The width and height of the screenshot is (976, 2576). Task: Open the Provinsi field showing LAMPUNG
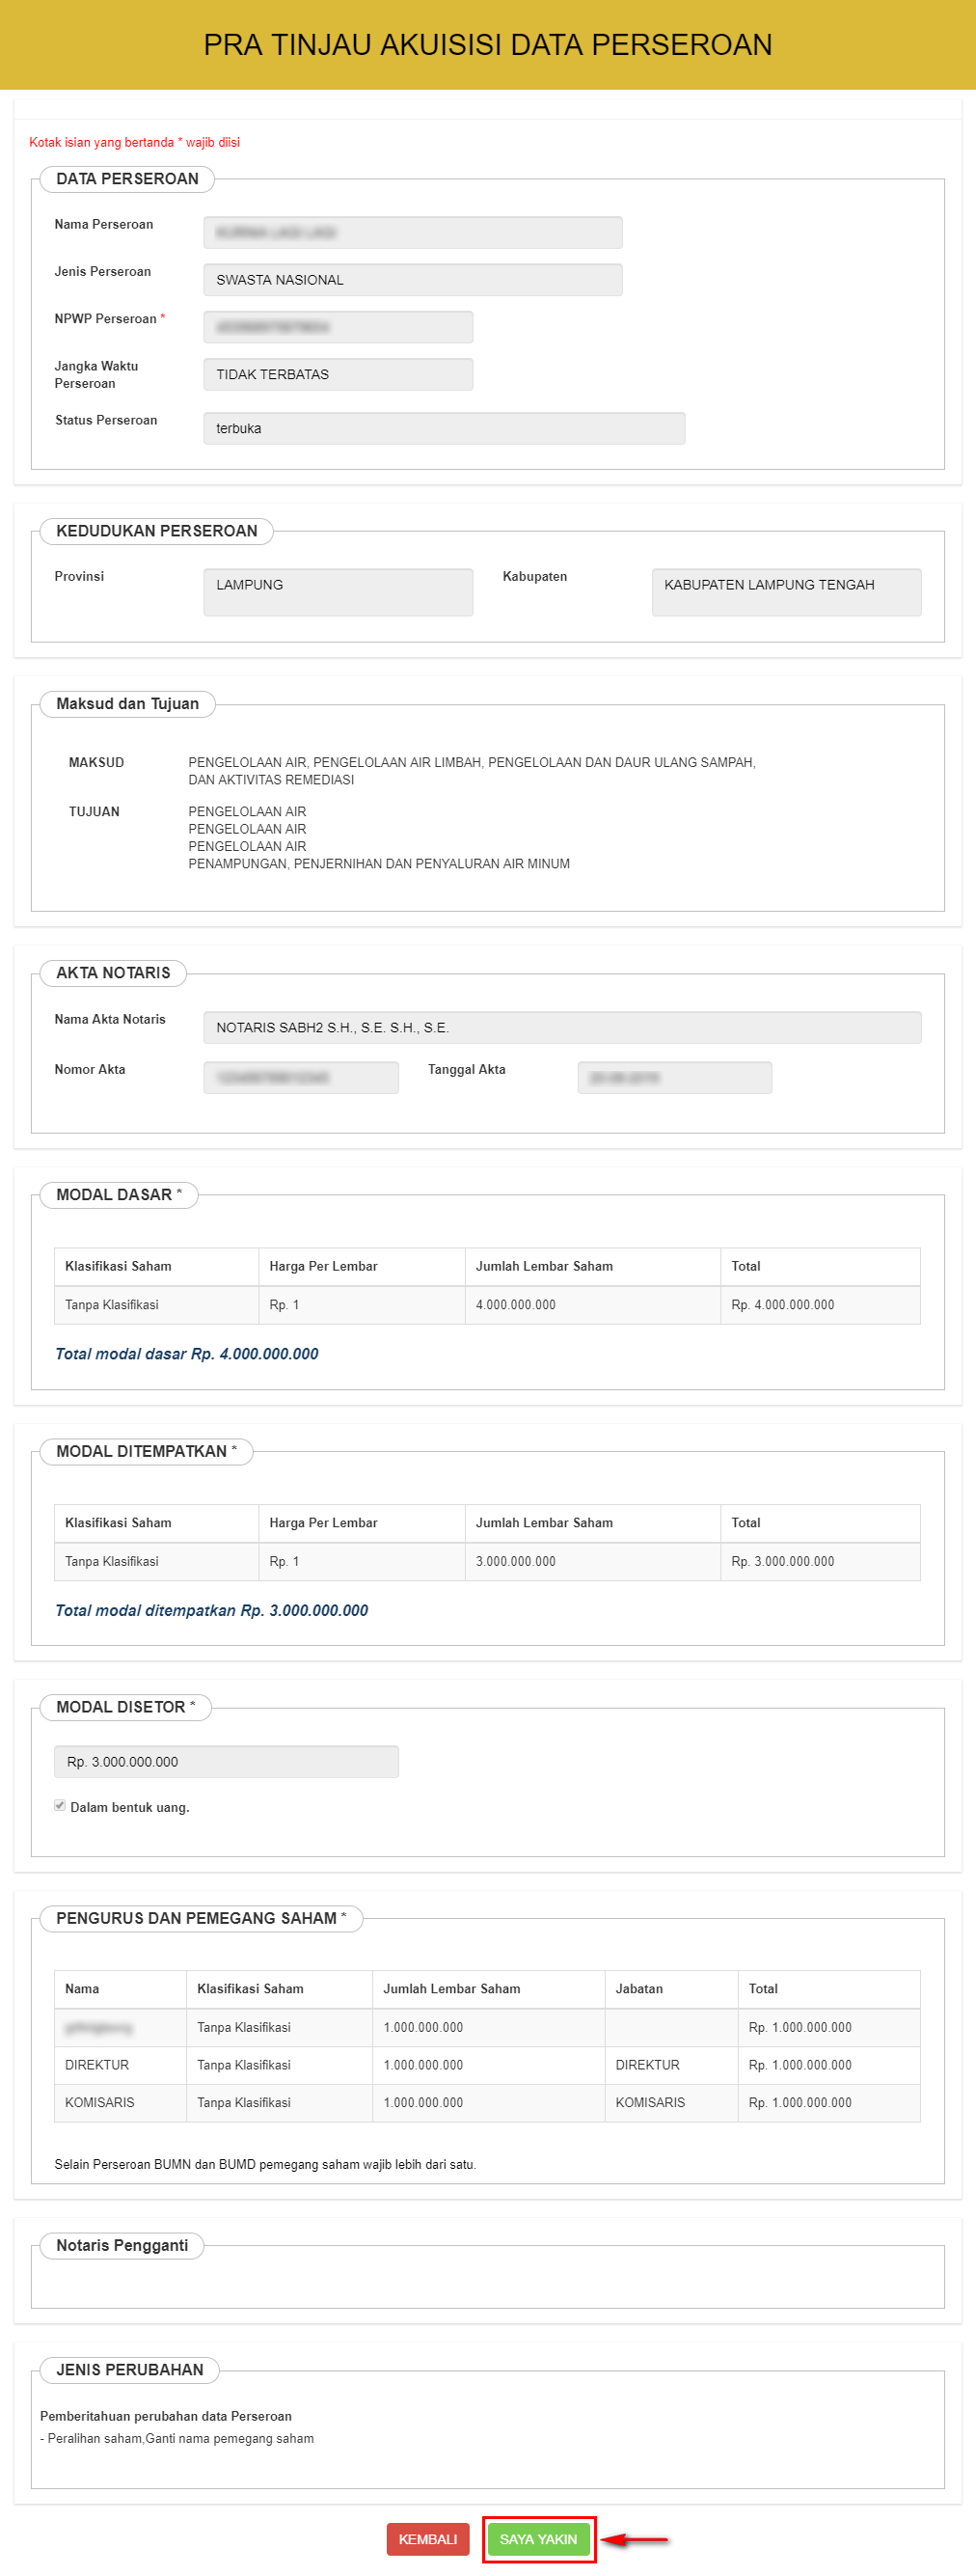[337, 592]
